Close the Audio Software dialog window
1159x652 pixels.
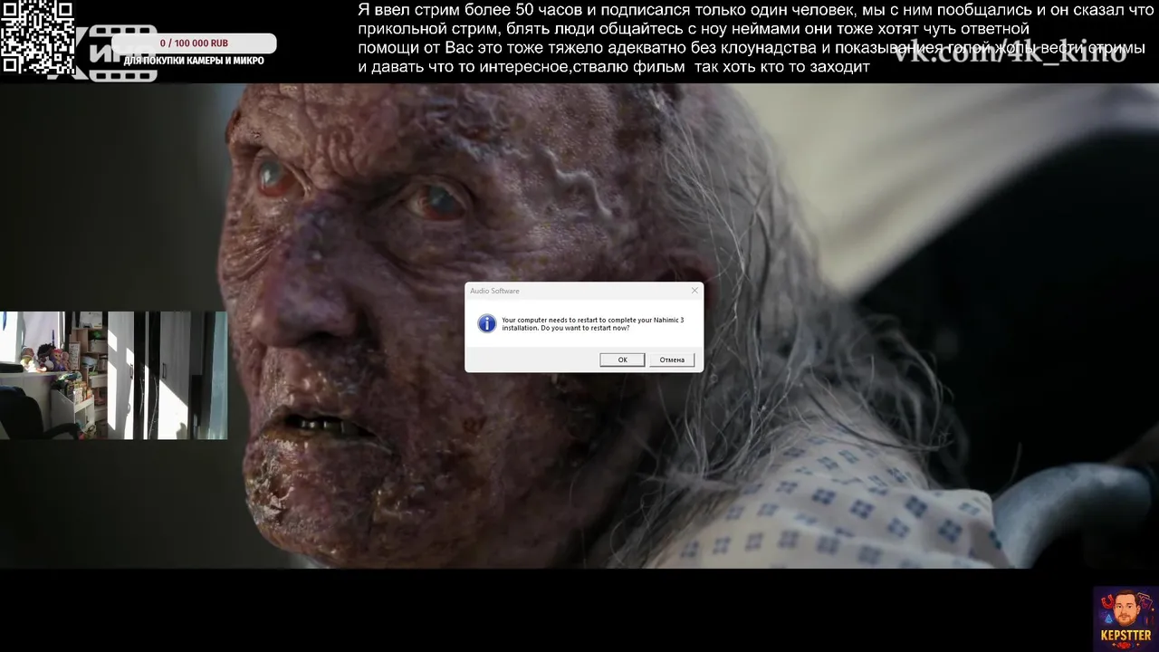pyautogui.click(x=694, y=291)
